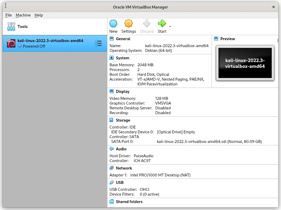Click the New virtual machine icon

113,23
